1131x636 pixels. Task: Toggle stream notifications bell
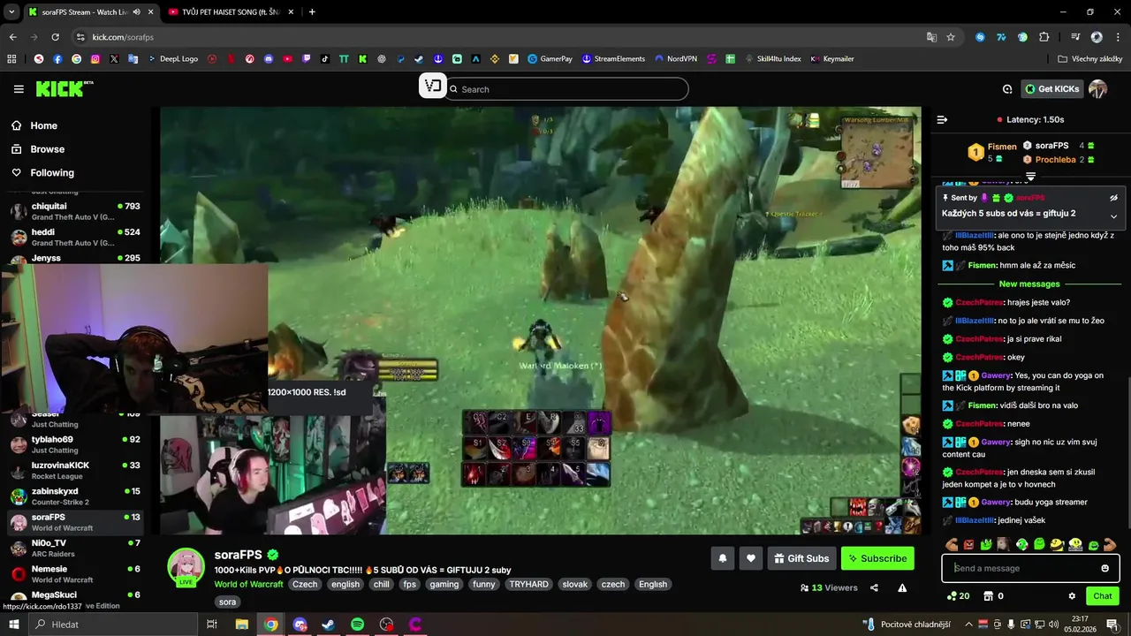coord(723,558)
